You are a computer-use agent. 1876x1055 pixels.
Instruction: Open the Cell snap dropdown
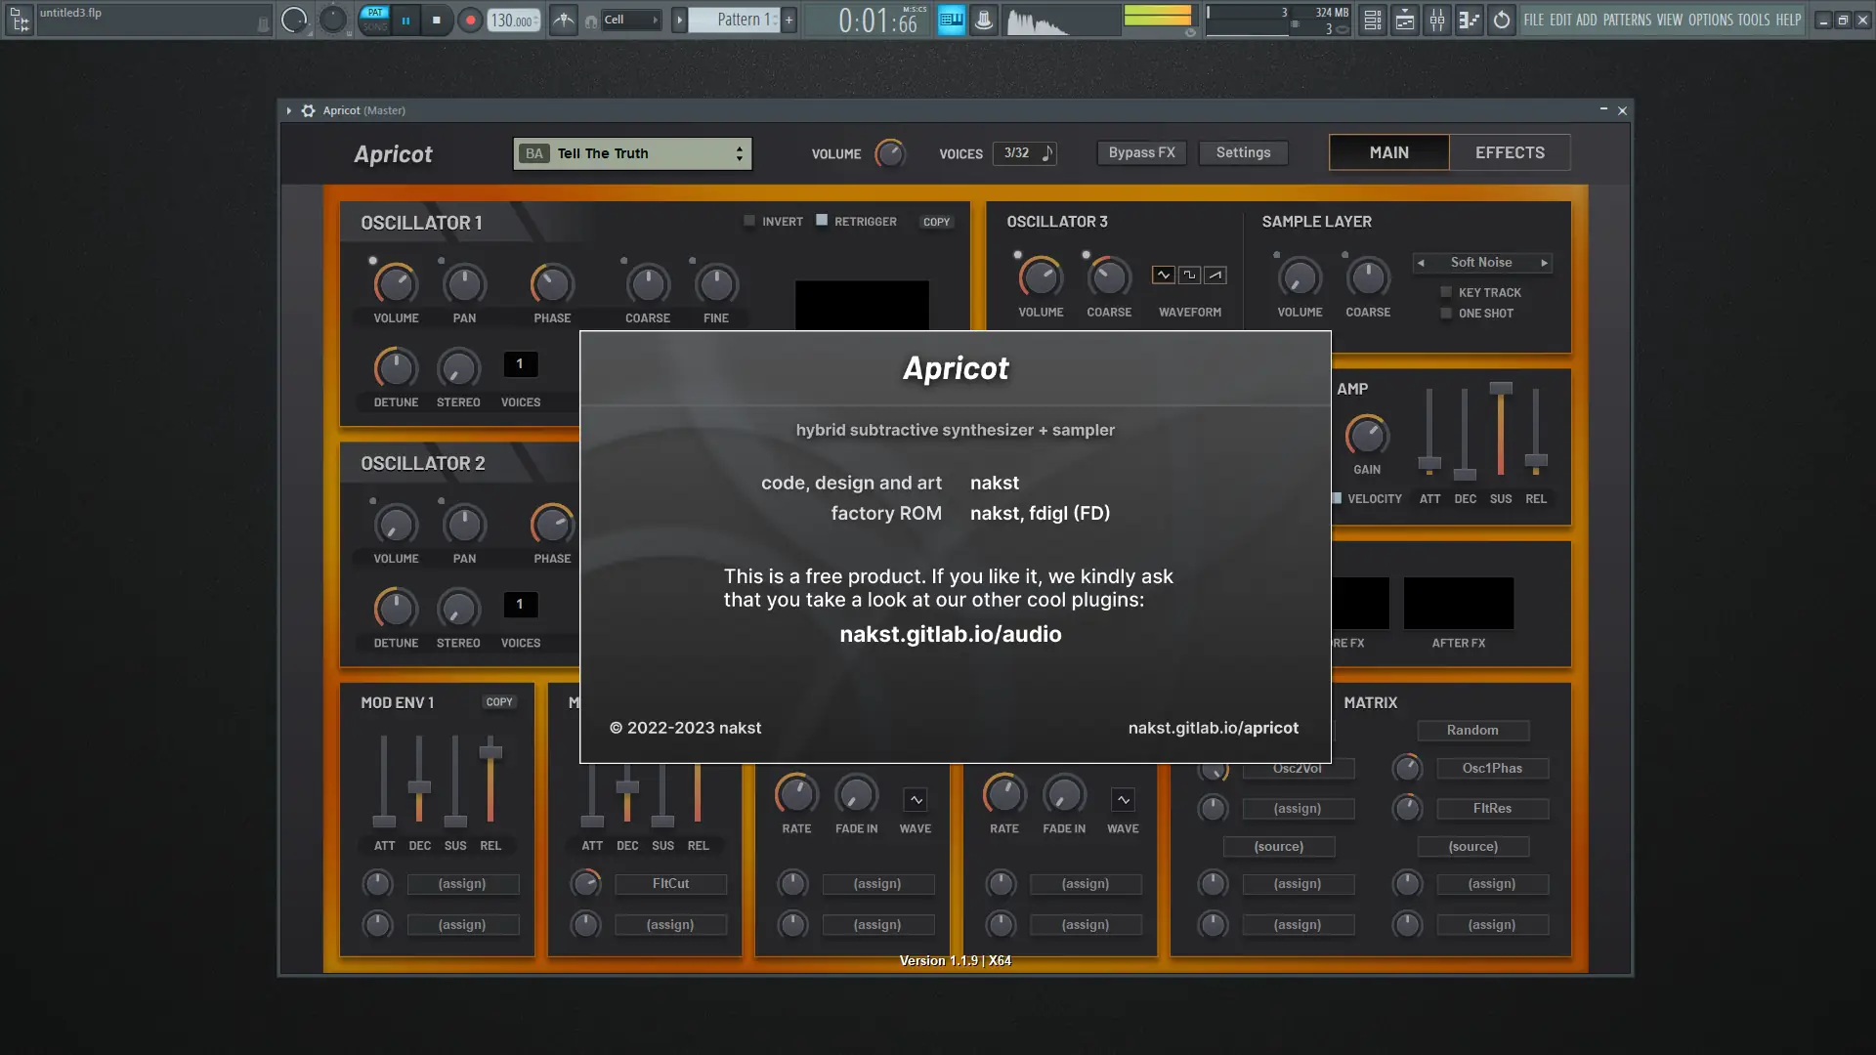(x=631, y=20)
